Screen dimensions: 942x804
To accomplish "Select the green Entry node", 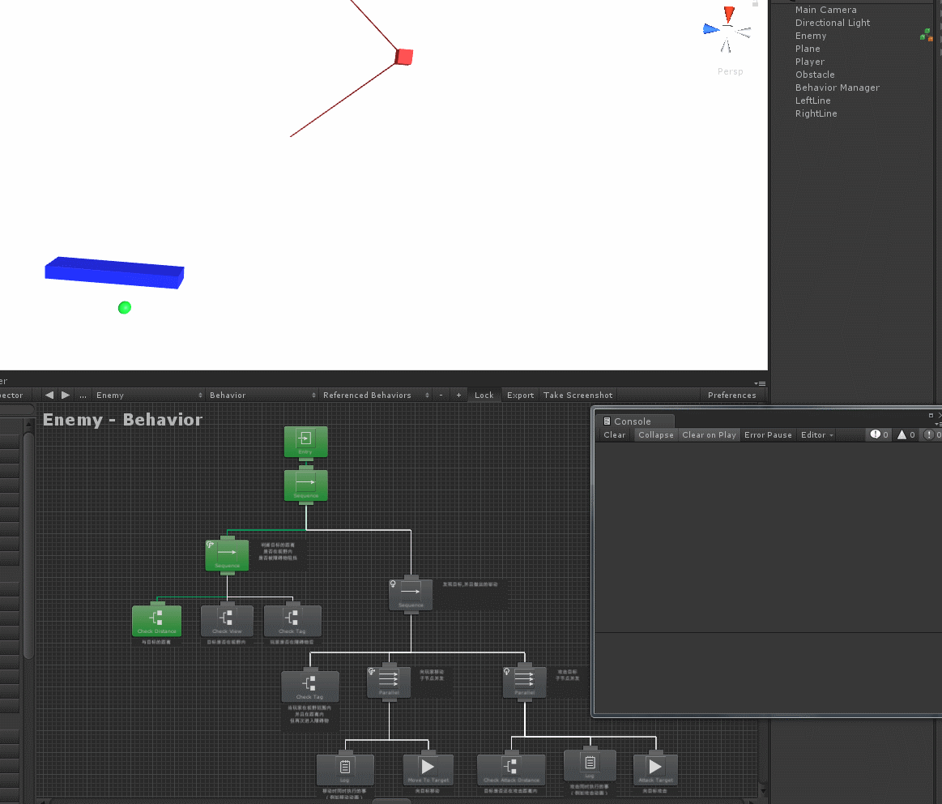I will pyautogui.click(x=306, y=442).
